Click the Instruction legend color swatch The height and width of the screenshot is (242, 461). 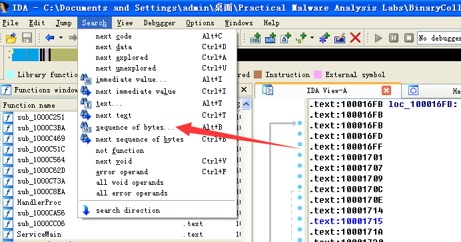258,74
